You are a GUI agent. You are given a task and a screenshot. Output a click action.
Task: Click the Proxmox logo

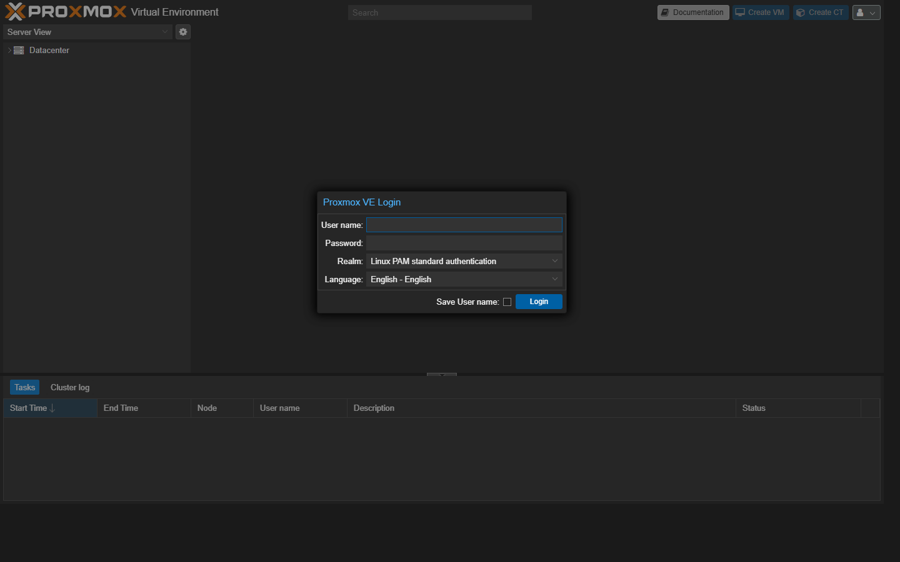[66, 11]
